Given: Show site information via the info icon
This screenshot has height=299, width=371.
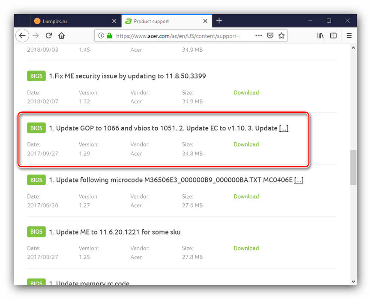Looking at the screenshot, I should click(101, 35).
